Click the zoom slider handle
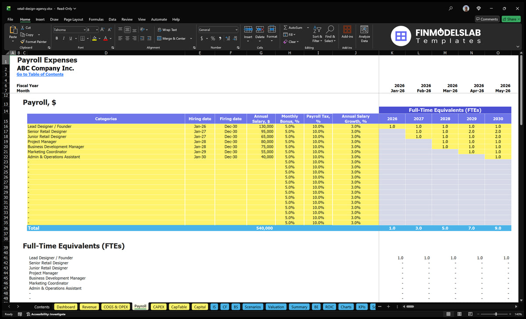The height and width of the screenshot is (319, 526). (x=496, y=314)
